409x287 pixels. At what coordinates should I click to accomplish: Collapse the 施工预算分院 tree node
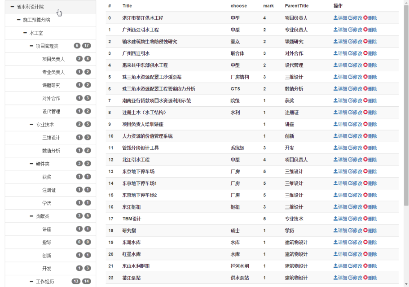pos(19,20)
